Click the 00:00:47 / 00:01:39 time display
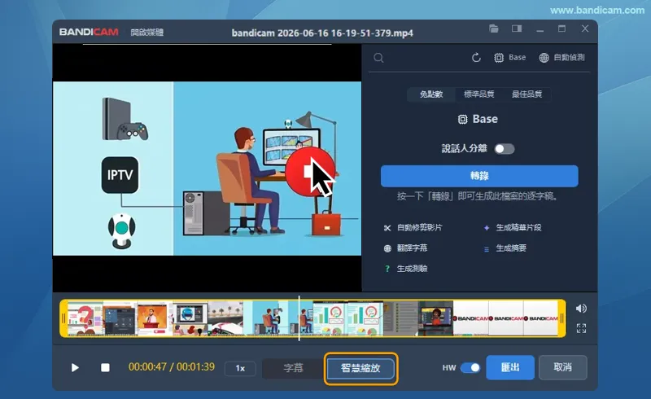The width and height of the screenshot is (651, 399). tap(172, 367)
